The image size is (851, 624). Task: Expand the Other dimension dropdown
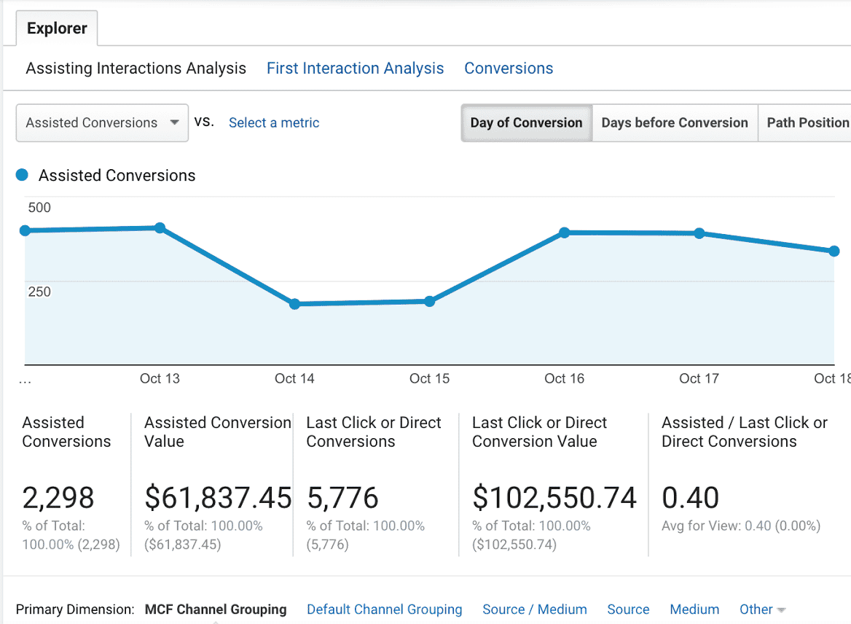point(762,609)
